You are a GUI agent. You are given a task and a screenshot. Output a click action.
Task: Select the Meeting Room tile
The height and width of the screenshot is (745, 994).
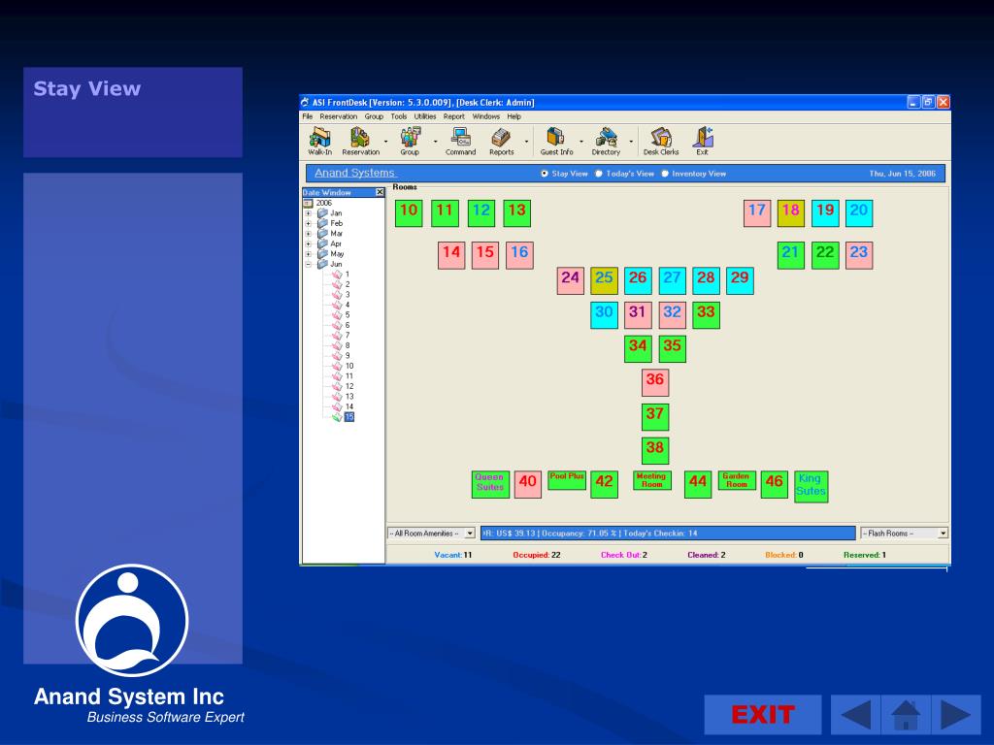pyautogui.click(x=651, y=479)
